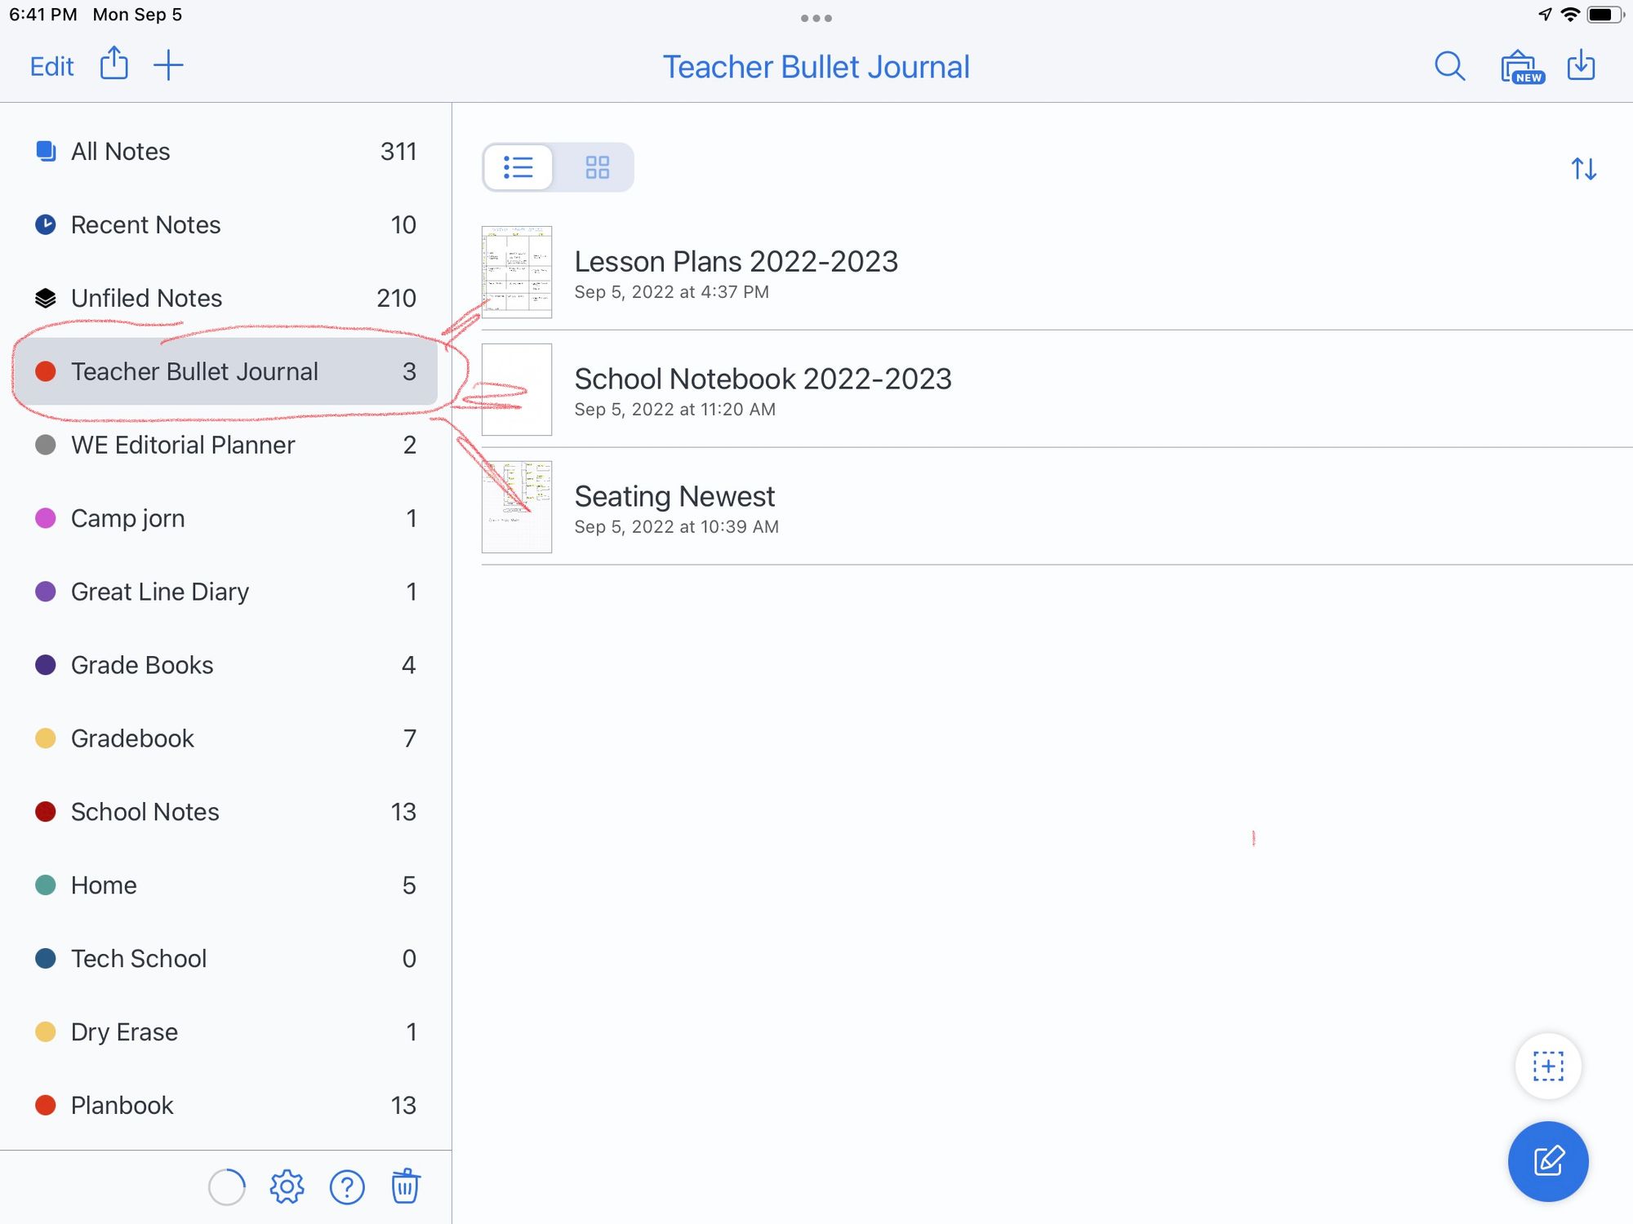Click the plus icon to add folder
This screenshot has height=1224, width=1633.
pos(168,65)
